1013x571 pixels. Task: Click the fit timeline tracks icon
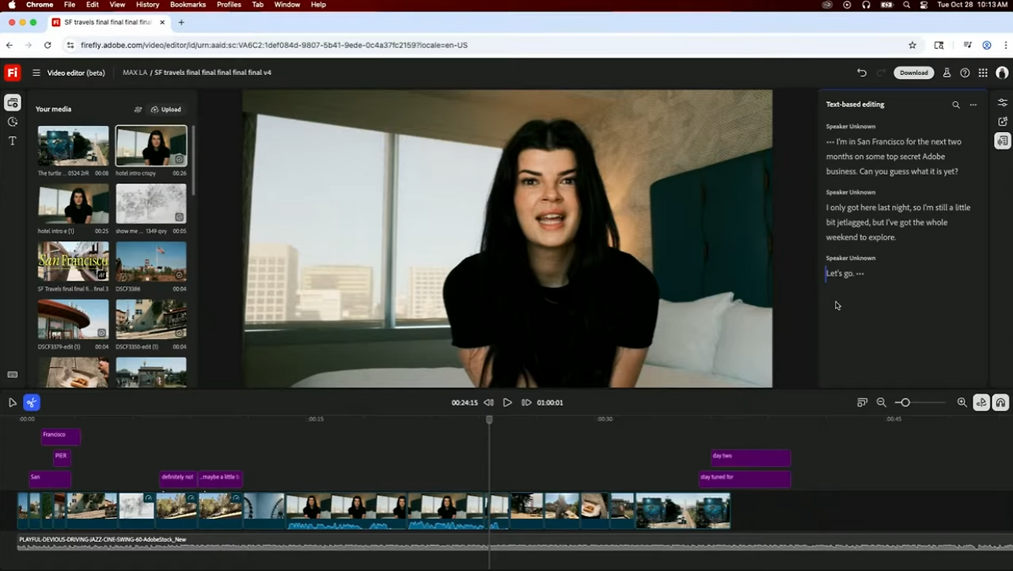[x=863, y=403]
